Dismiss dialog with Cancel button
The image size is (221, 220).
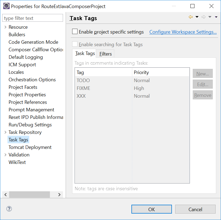tap(195, 209)
